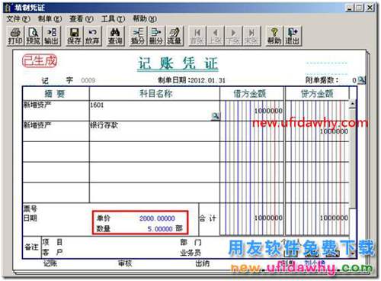Viewport: 381px width, 281px height.
Task: Open cash flow with 流量 icon
Action: click(174, 36)
